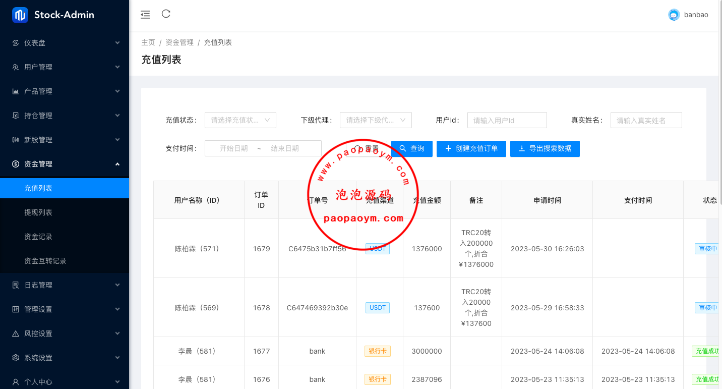Image resolution: width=722 pixels, height=389 pixels.
Task: Click the refresh page icon
Action: tap(166, 14)
